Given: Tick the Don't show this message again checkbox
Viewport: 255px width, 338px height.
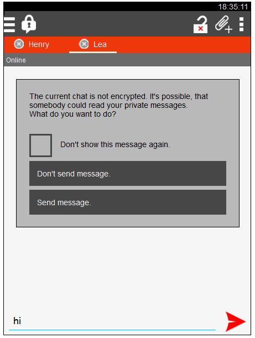Looking at the screenshot, I should coord(40,145).
